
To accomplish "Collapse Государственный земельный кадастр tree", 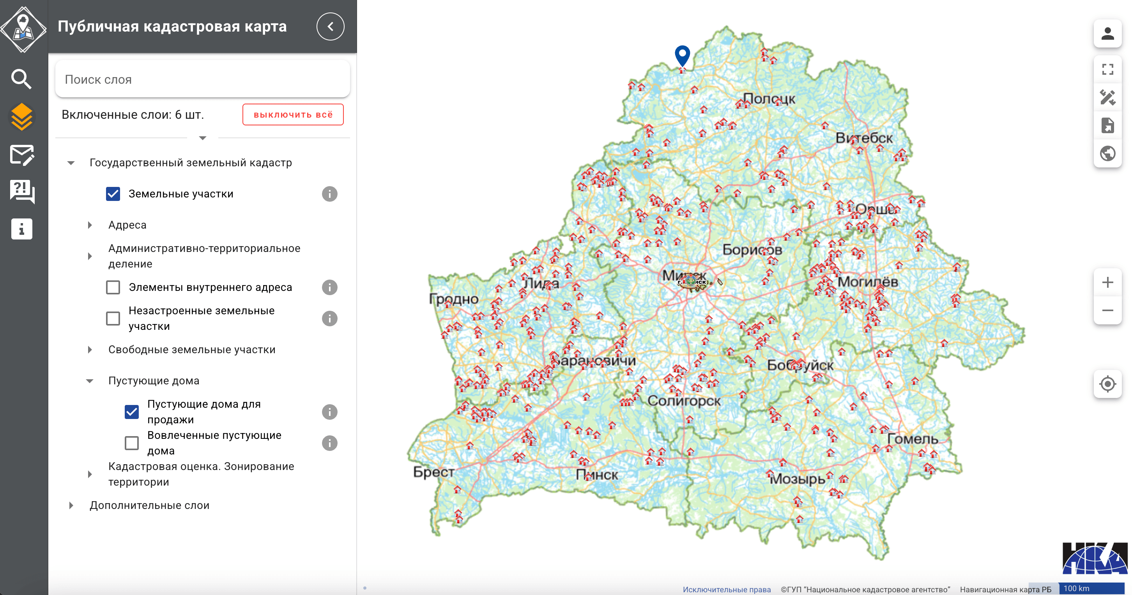I will 71,163.
